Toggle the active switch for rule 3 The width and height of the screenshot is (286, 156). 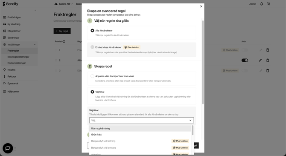(x=245, y=70)
